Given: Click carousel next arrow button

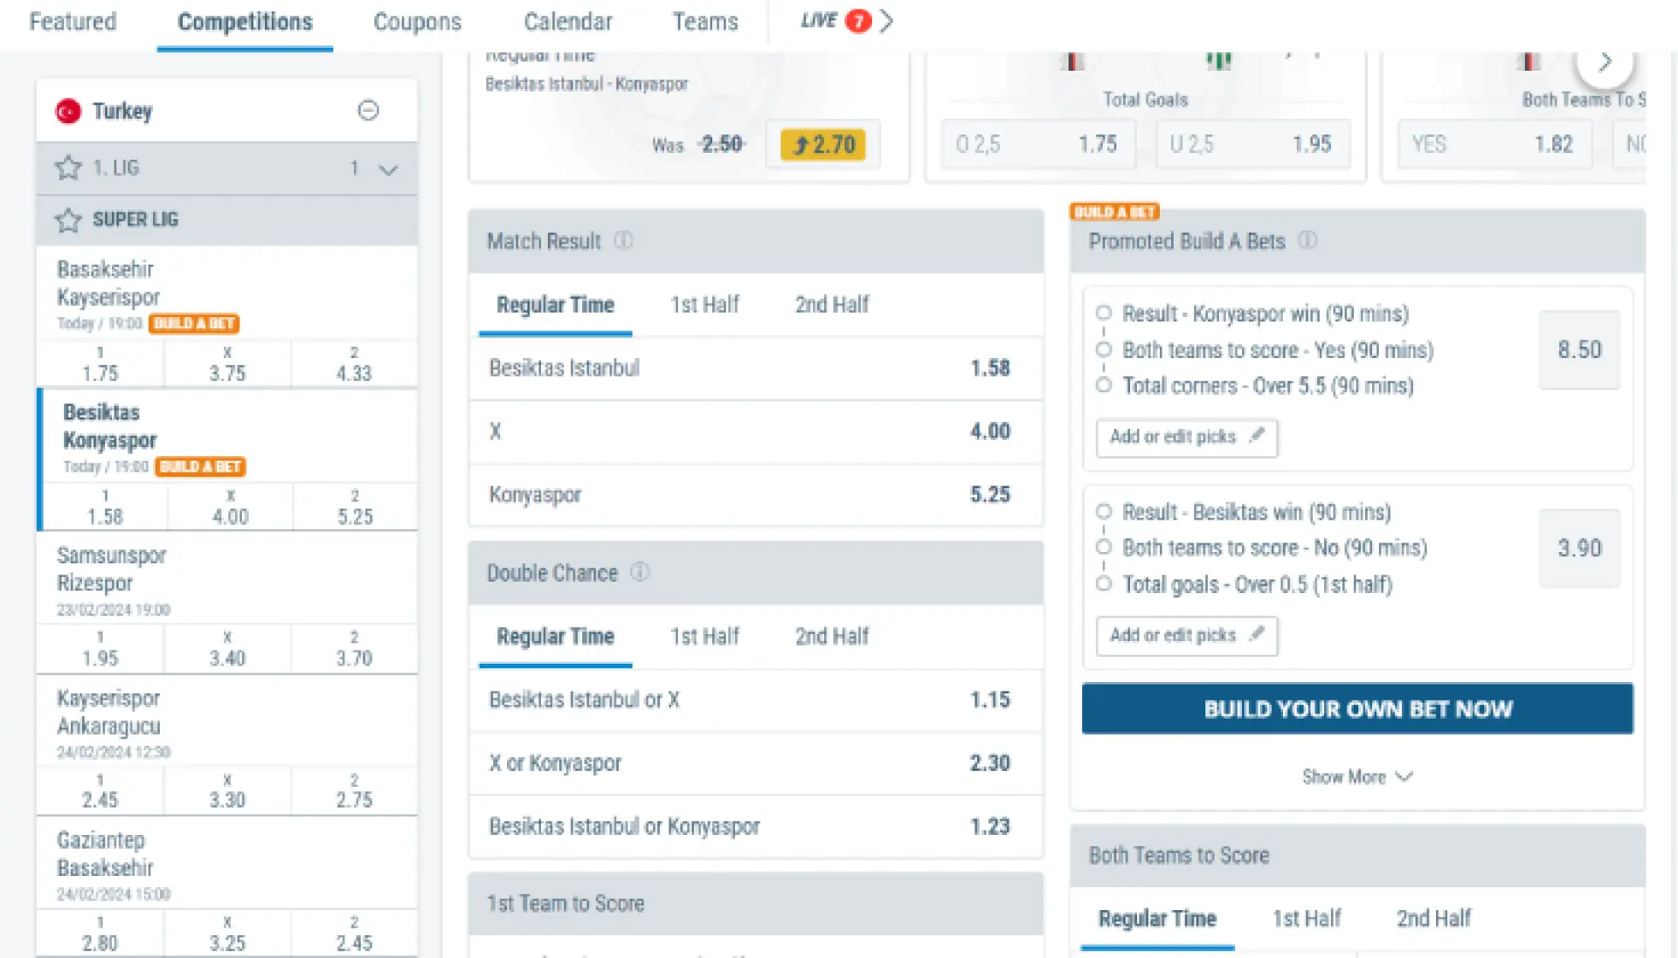Looking at the screenshot, I should point(1605,62).
